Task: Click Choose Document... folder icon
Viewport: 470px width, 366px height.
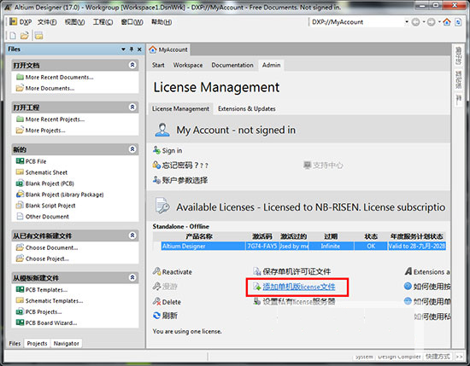Action: (20, 247)
